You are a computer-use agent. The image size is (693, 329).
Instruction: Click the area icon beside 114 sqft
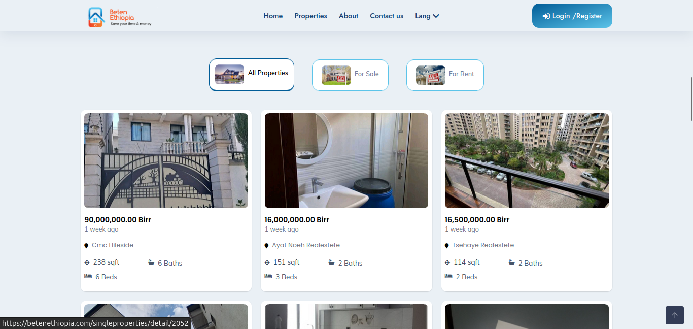pyautogui.click(x=447, y=262)
